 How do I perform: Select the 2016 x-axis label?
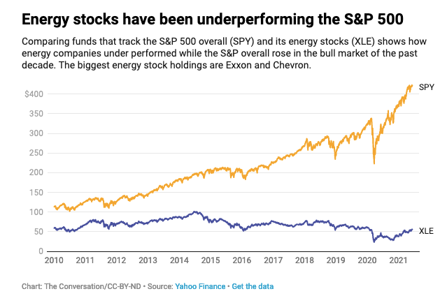241,260
